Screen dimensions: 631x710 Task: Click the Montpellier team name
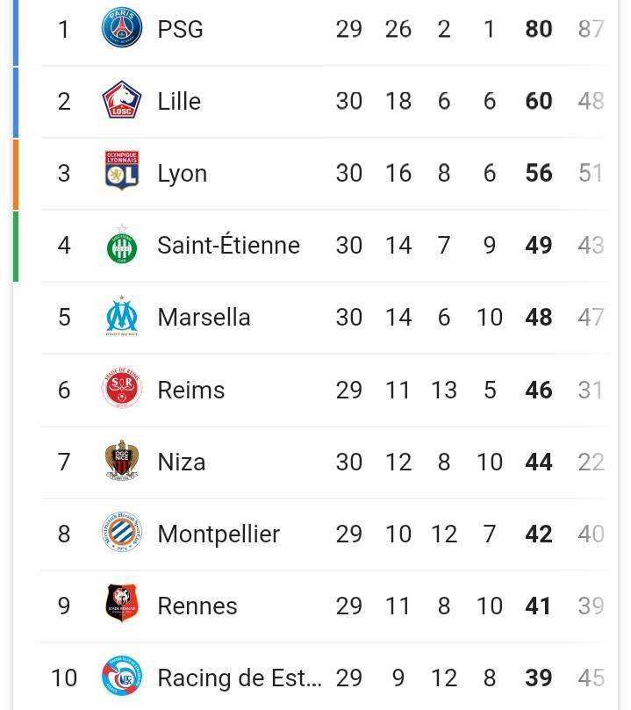pyautogui.click(x=219, y=534)
